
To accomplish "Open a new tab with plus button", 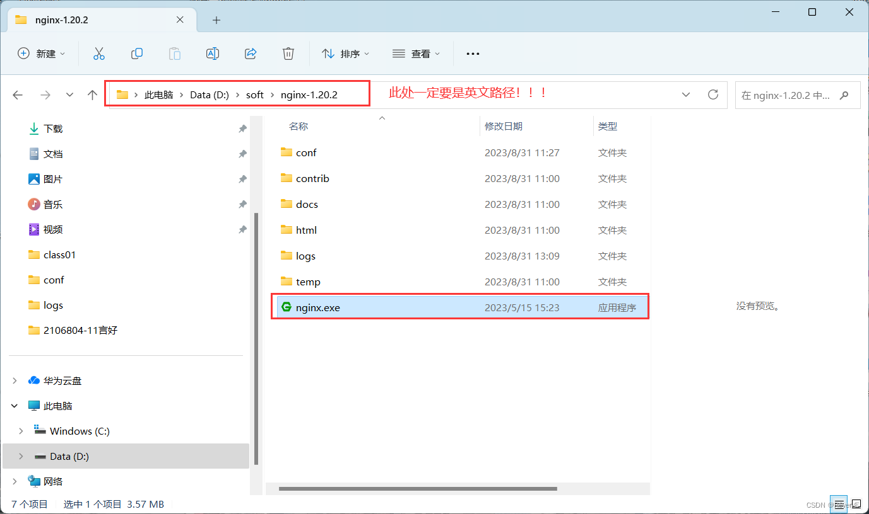I will point(216,20).
